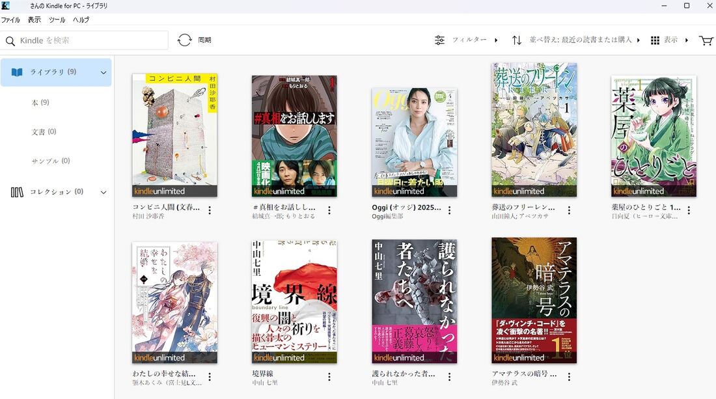Open 境界線 book cover
This screenshot has height=399, width=716.
click(294, 302)
